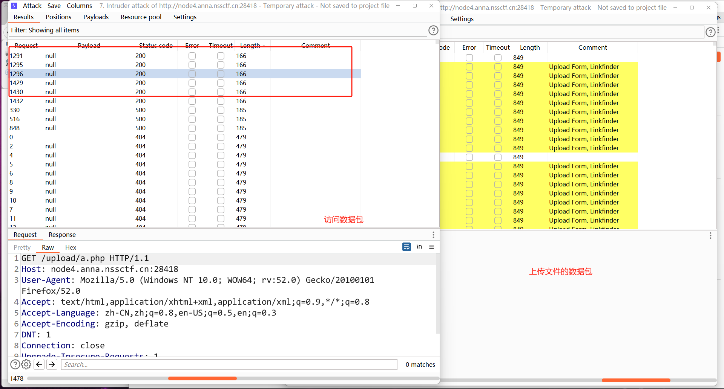Open the filter help icon
The height and width of the screenshot is (389, 724).
433,31
